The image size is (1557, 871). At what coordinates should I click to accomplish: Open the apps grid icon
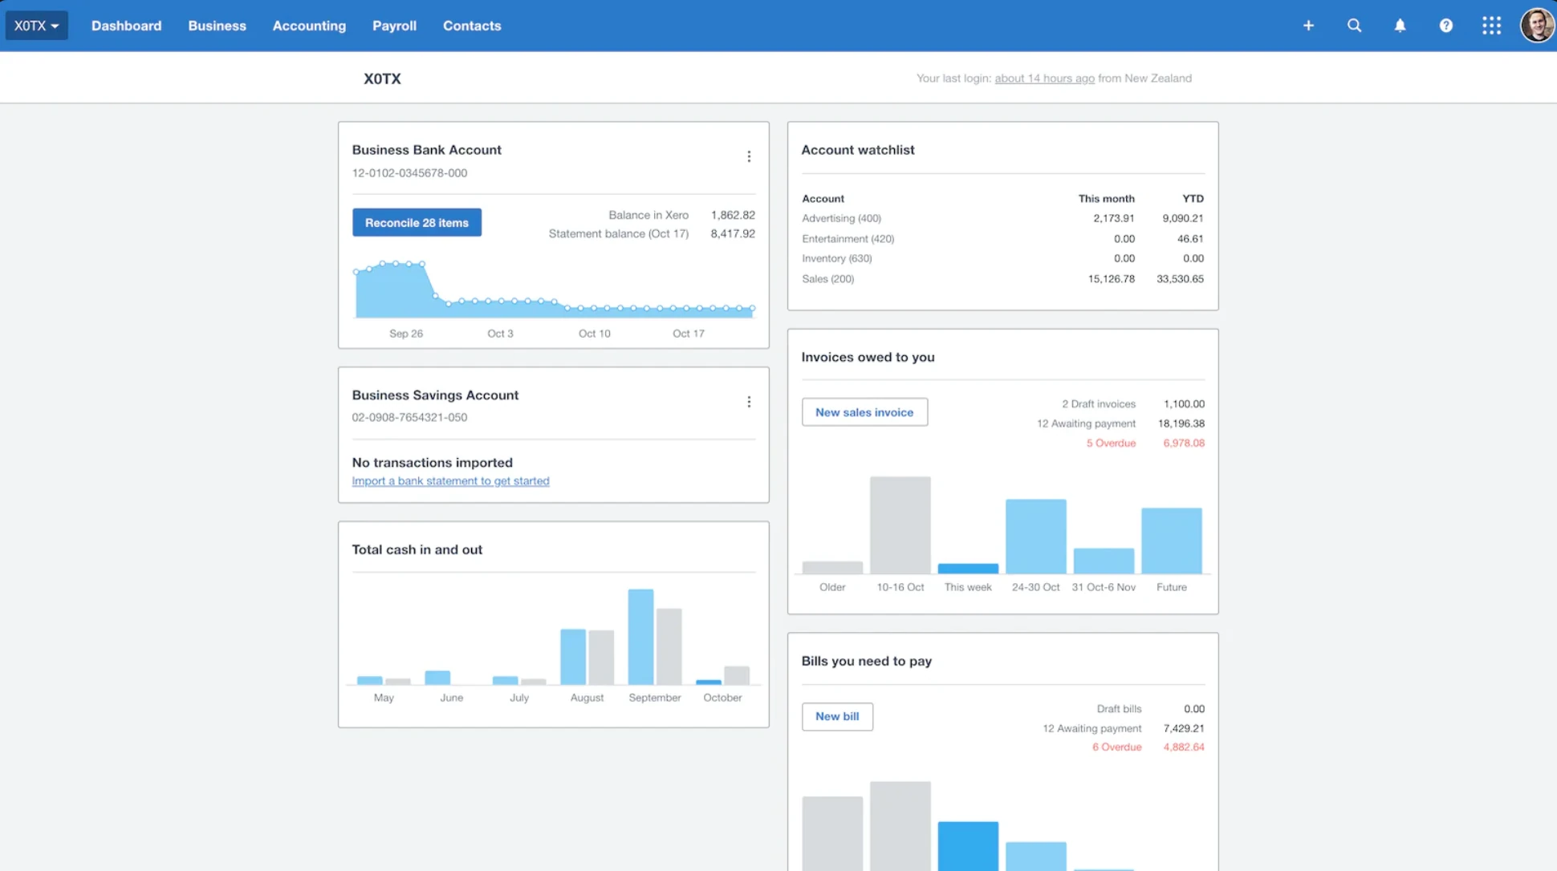point(1491,26)
